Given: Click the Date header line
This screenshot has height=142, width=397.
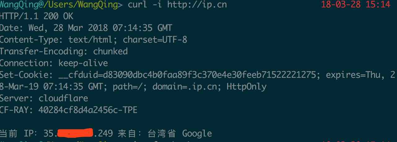Looking at the screenshot, I should [x=86, y=28].
